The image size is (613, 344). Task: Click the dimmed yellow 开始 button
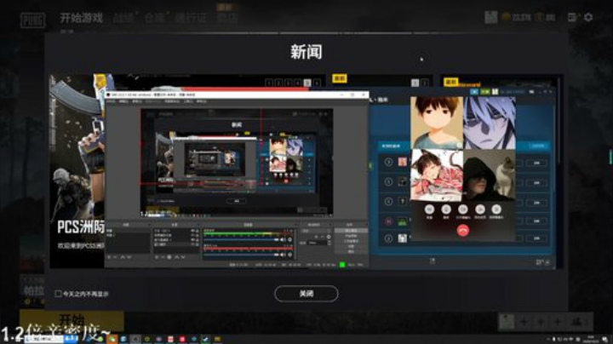tap(72, 321)
